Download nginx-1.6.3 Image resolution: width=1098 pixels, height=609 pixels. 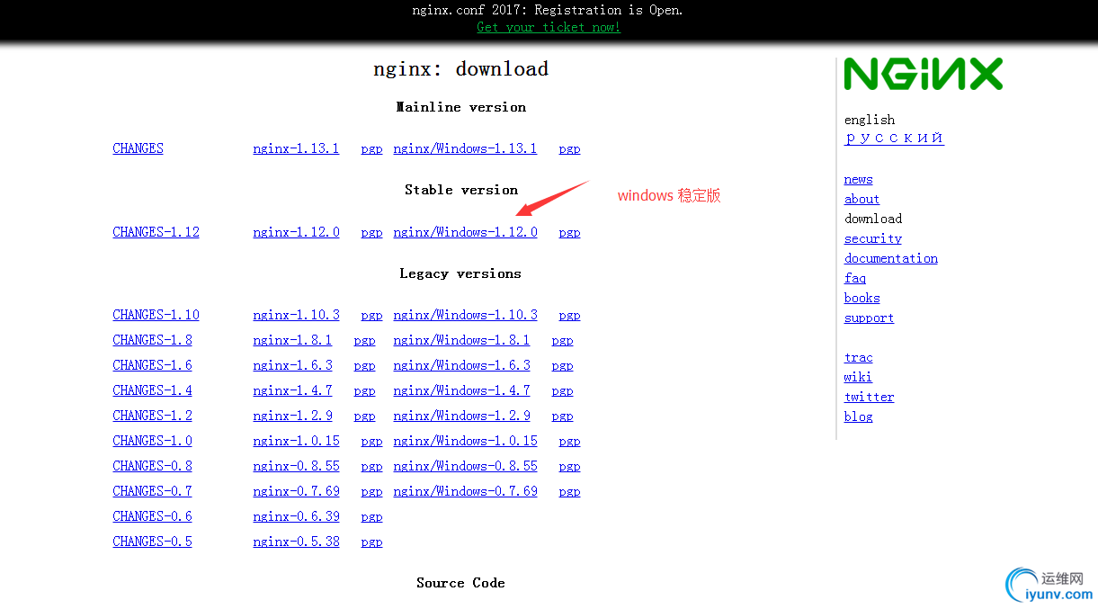click(292, 365)
